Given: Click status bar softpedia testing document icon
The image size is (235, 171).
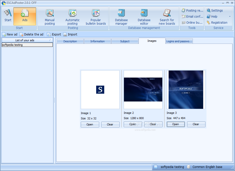Looking at the screenshot, I should tap(156, 167).
